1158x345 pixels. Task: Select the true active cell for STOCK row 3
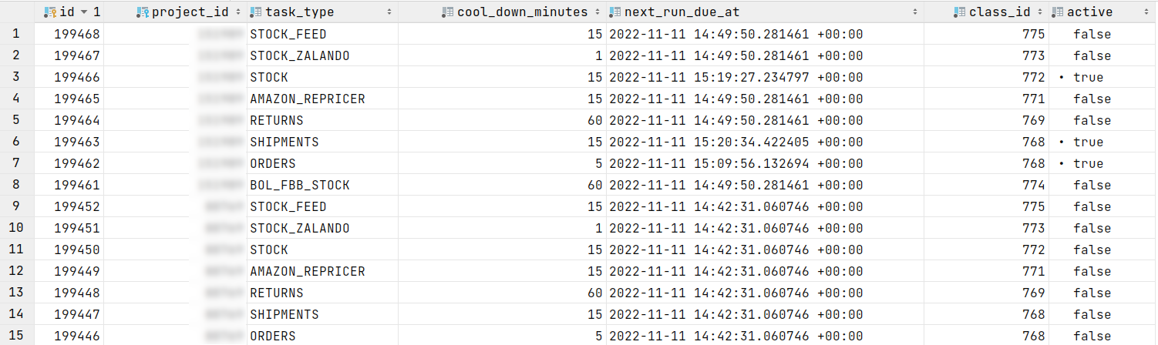[1102, 77]
